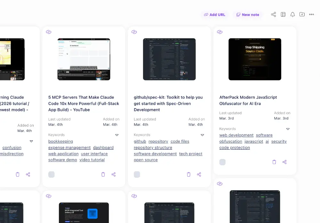Click the web application keyword
The width and height of the screenshot is (320, 223).
coord(63,154)
